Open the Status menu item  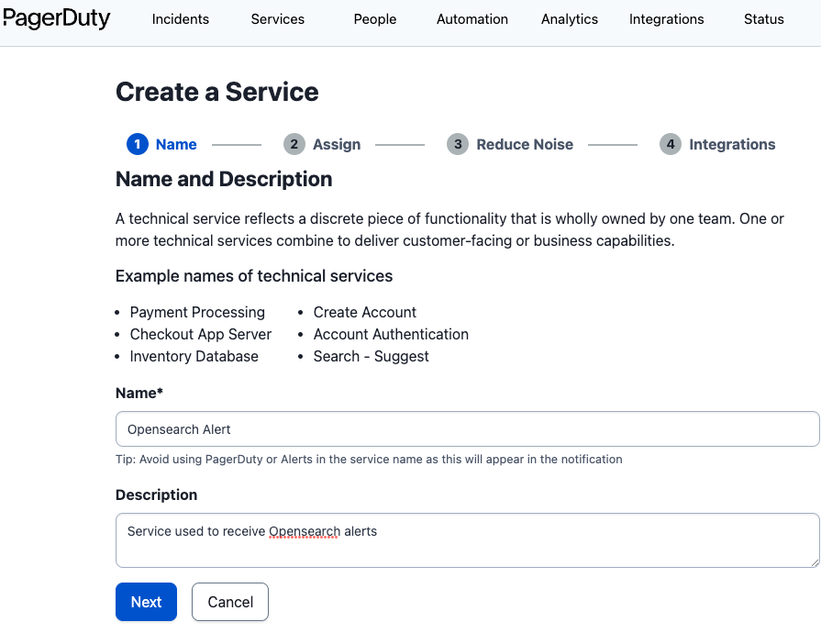(x=764, y=19)
